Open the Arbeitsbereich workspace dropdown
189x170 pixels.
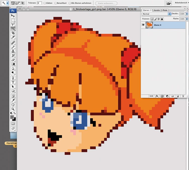click(x=180, y=3)
